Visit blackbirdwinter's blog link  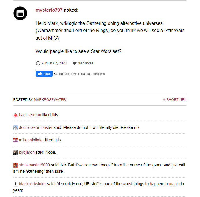(32, 184)
